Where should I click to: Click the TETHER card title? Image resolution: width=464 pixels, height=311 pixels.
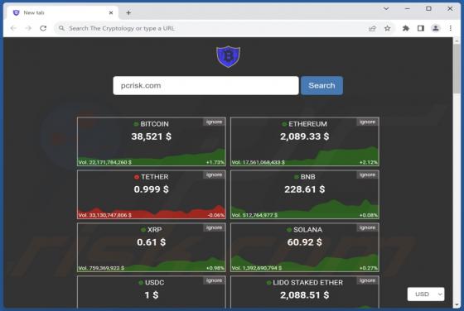154,177
